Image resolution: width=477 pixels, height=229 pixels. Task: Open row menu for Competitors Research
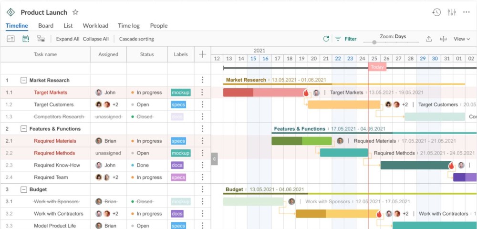coord(202,117)
